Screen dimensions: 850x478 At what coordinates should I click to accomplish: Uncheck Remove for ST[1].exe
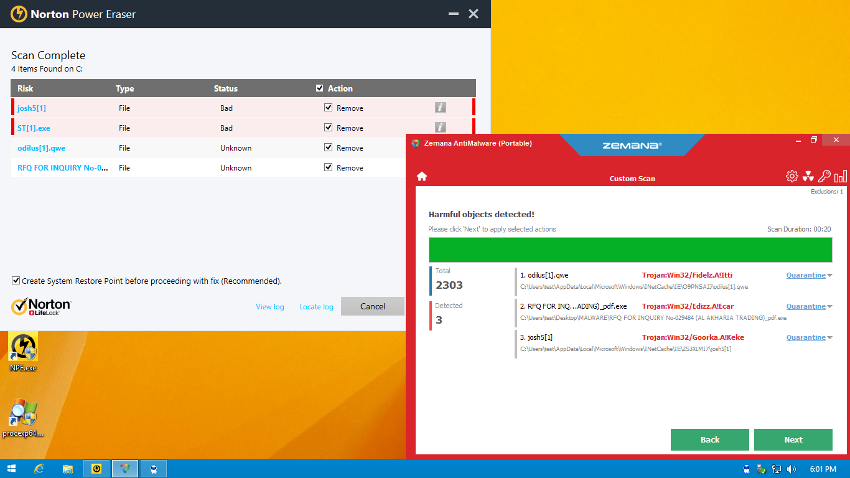[x=328, y=128]
